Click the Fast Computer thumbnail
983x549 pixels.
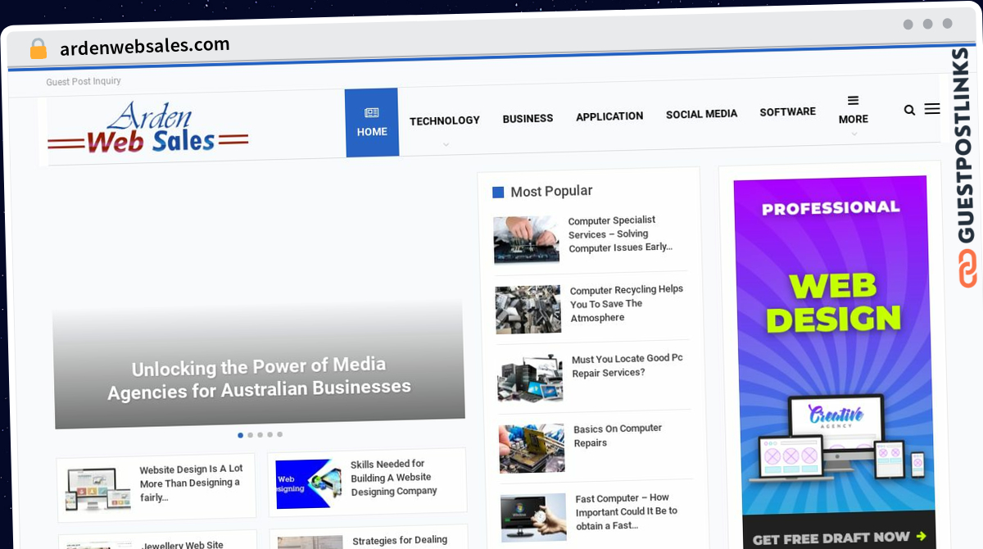533,518
